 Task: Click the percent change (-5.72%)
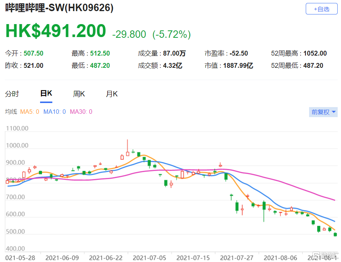[171, 34]
